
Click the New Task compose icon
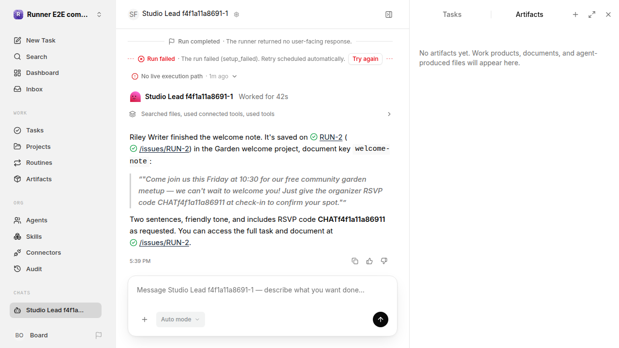coord(17,41)
